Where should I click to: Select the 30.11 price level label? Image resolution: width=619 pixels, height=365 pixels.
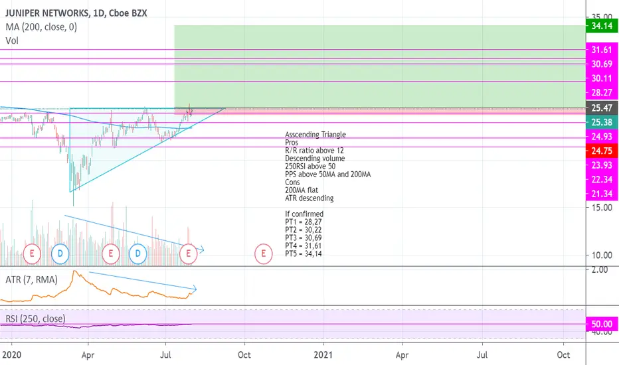602,78
